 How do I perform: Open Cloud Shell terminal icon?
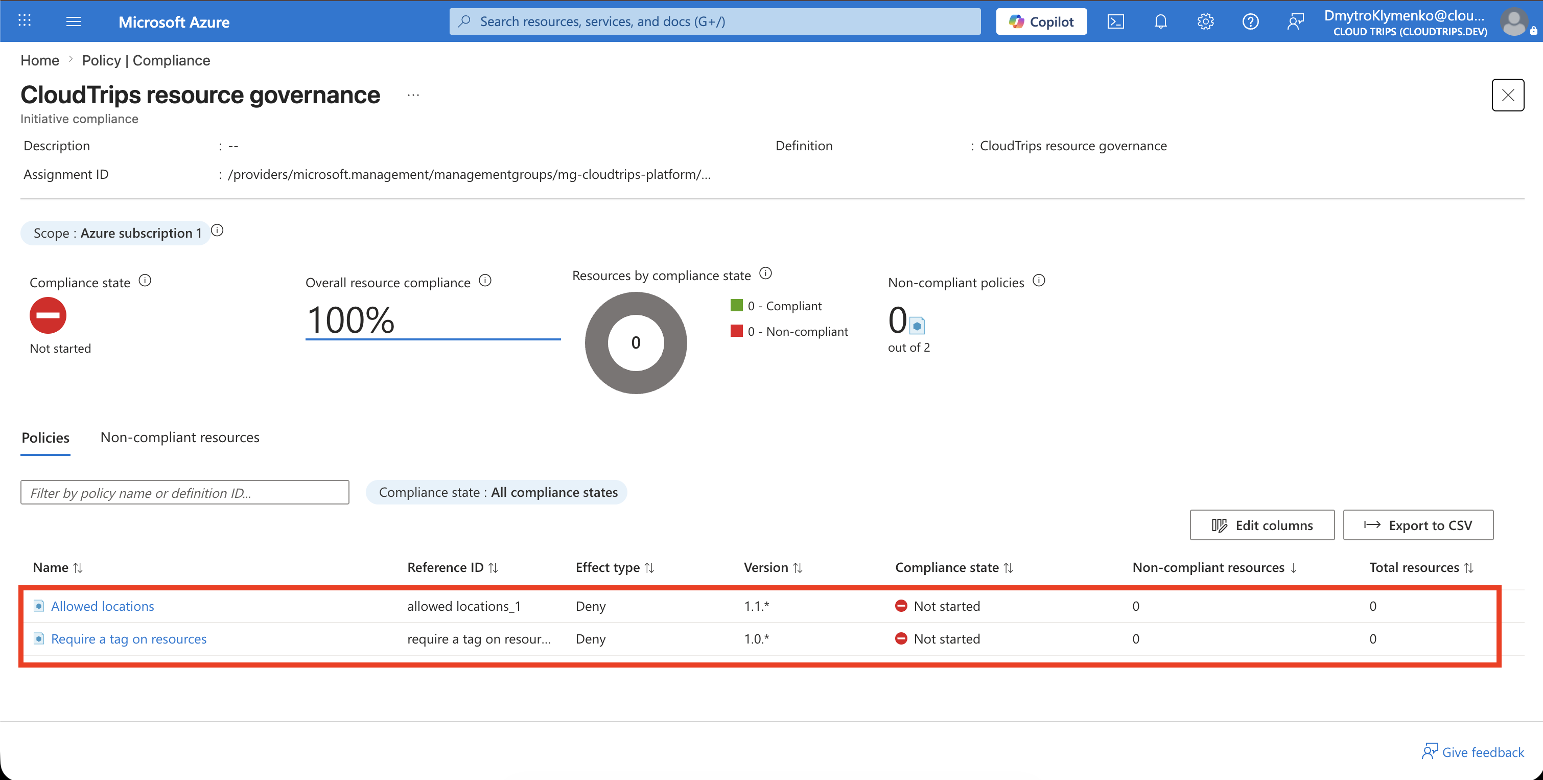coord(1115,21)
